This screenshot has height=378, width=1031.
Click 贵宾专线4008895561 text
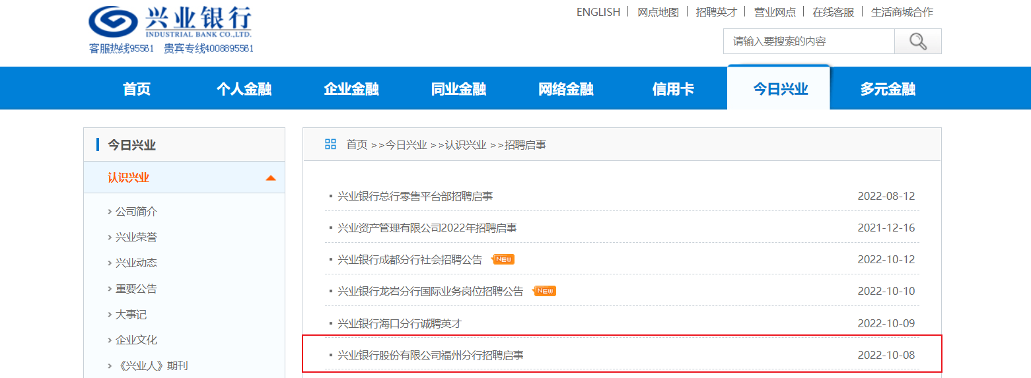point(209,48)
